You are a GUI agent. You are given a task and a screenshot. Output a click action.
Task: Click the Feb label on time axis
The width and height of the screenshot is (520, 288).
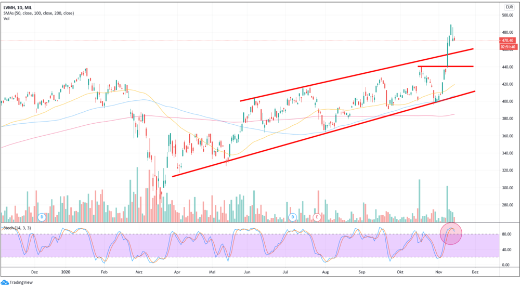pos(104,272)
